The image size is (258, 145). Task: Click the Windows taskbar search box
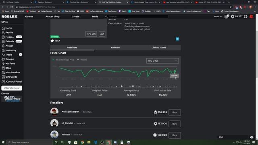[29, 142]
